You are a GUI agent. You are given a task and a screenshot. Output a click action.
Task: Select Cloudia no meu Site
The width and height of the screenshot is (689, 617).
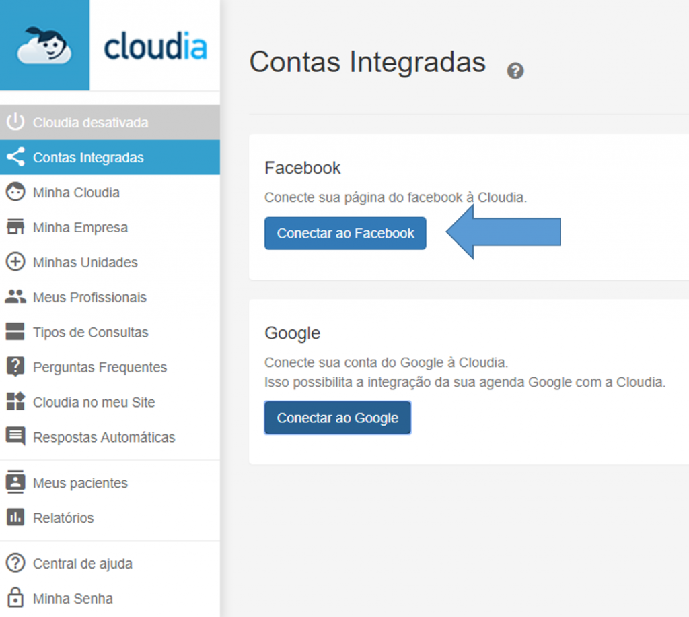point(110,402)
